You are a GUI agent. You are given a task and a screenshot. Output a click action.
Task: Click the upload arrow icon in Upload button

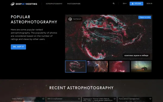[133, 4]
